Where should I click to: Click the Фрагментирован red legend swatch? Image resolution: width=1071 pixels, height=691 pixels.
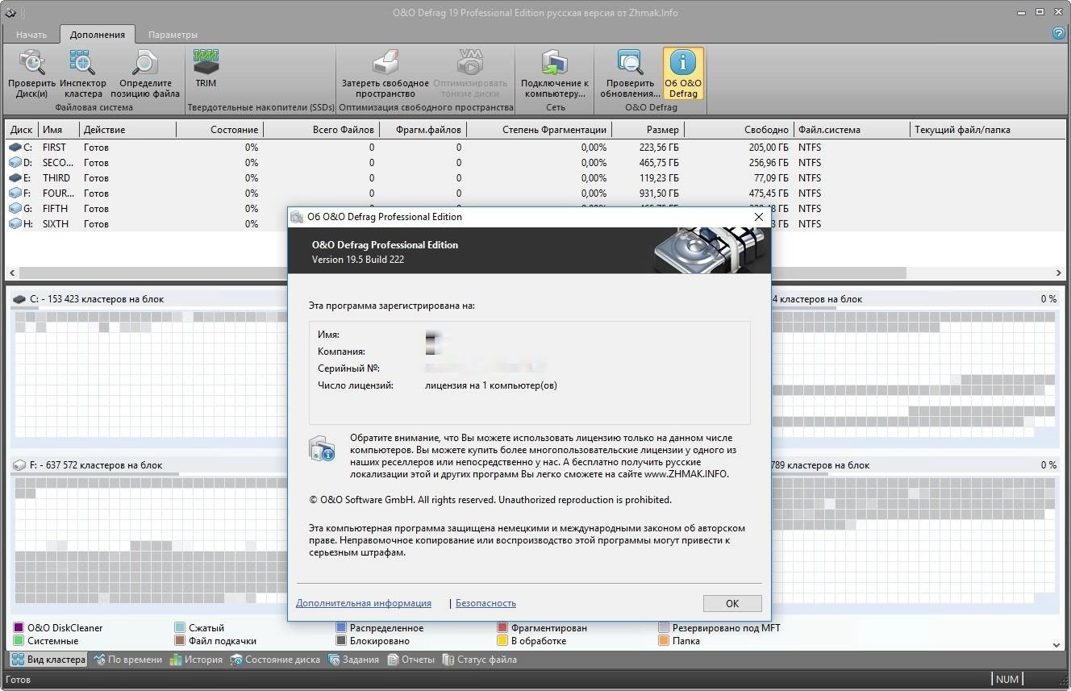(503, 627)
